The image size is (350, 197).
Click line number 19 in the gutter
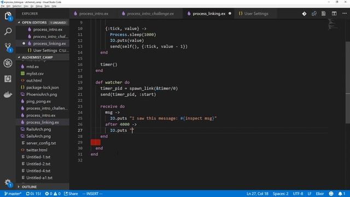(80, 83)
